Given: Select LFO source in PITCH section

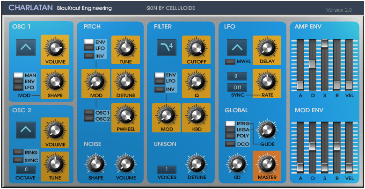Looking at the screenshot, I should pyautogui.click(x=89, y=48).
